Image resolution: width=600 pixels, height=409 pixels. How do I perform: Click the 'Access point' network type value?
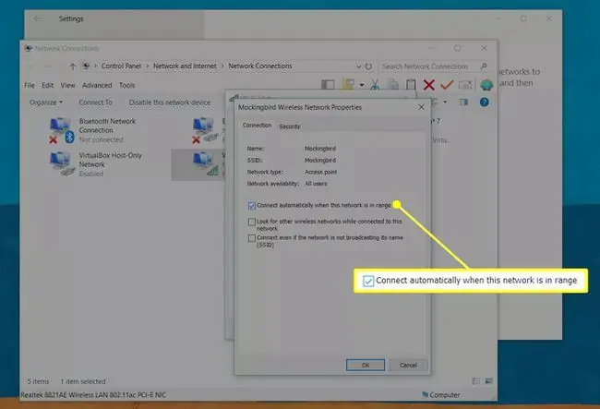[x=320, y=172]
